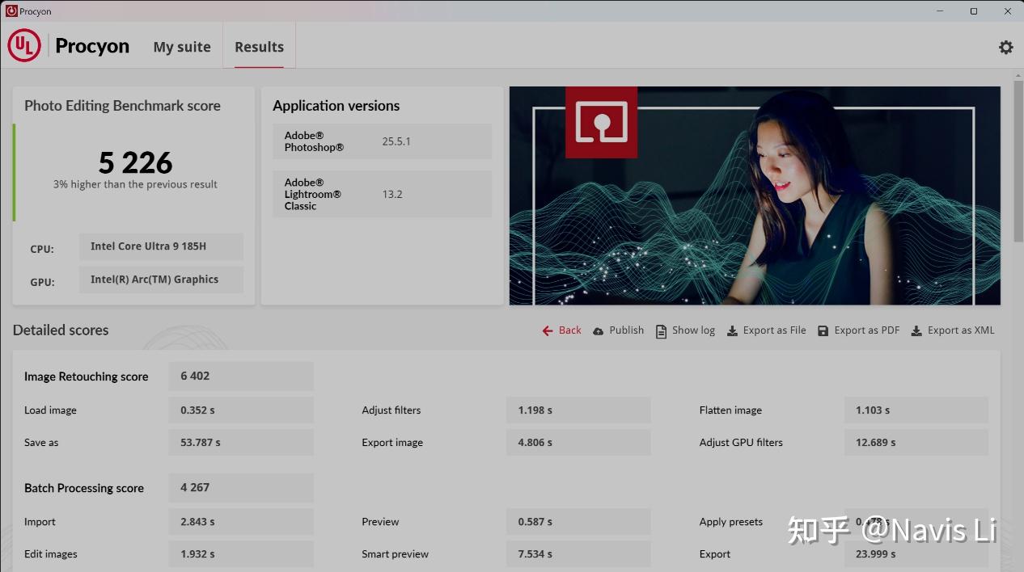Click the Export as XML download icon
1024x572 pixels.
point(916,331)
